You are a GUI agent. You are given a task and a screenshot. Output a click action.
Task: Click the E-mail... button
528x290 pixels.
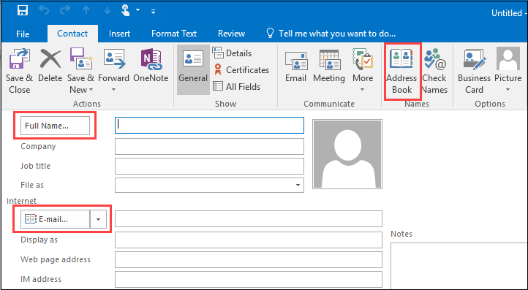(56, 219)
